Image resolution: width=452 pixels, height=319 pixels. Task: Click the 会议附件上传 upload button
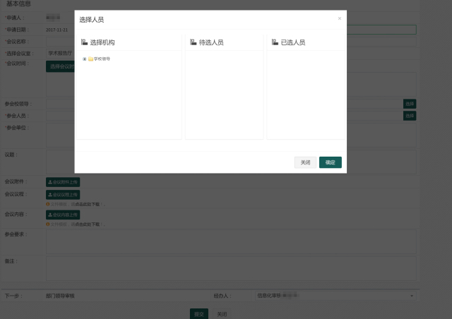point(63,182)
